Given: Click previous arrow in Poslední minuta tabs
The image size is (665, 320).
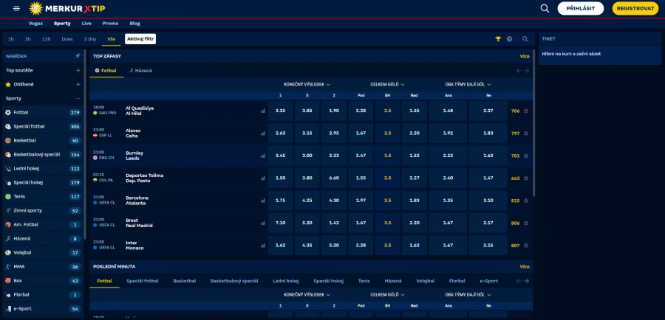Looking at the screenshot, I should [519, 281].
